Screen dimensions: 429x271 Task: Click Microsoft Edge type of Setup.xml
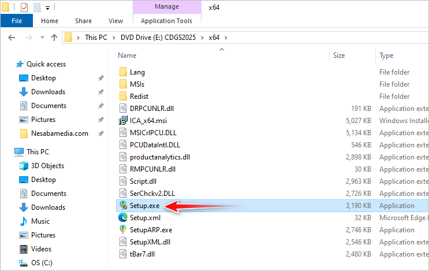tap(404, 218)
